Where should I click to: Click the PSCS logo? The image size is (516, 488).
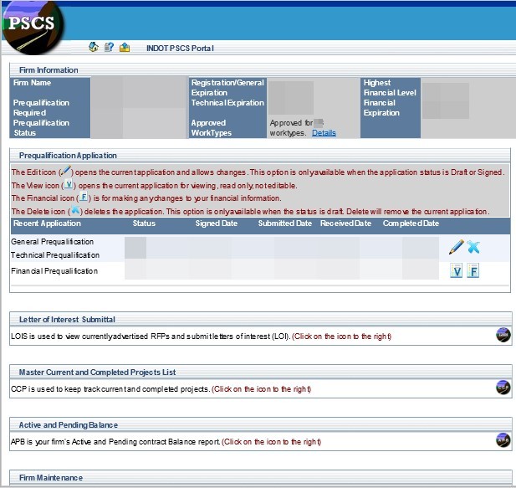click(x=33, y=23)
